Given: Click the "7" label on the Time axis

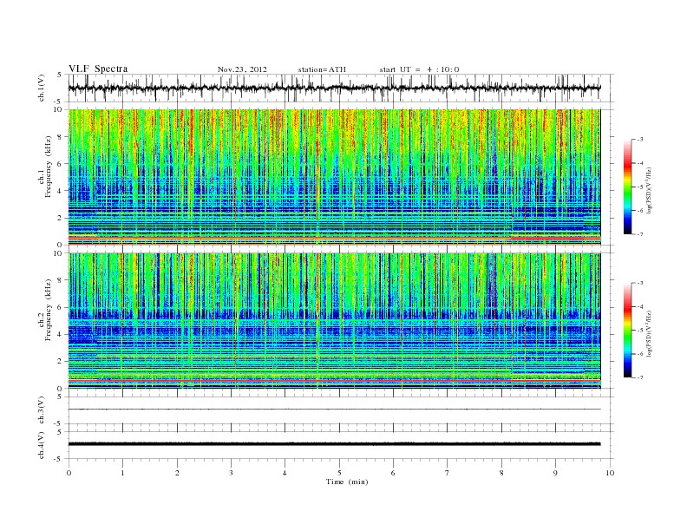Looking at the screenshot, I should [x=448, y=473].
